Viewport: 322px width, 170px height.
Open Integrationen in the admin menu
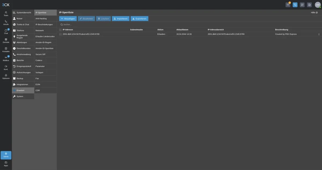(23, 84)
